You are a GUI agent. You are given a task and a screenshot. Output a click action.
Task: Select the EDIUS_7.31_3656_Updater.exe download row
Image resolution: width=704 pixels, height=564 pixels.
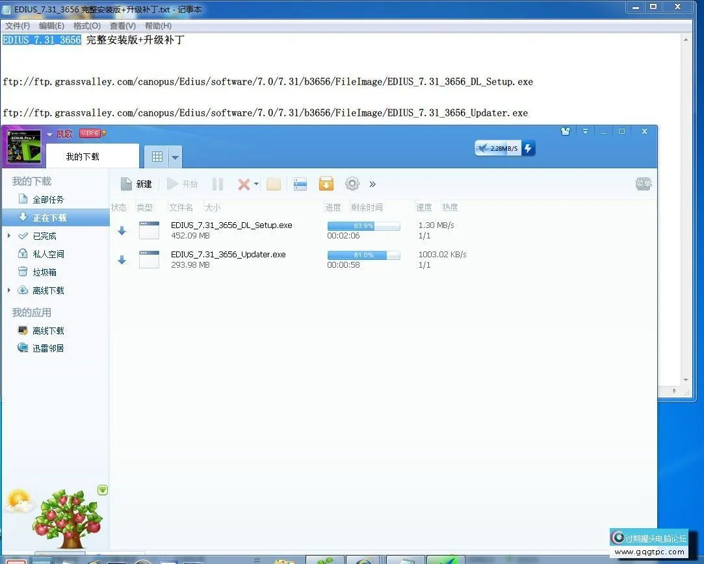click(x=228, y=259)
